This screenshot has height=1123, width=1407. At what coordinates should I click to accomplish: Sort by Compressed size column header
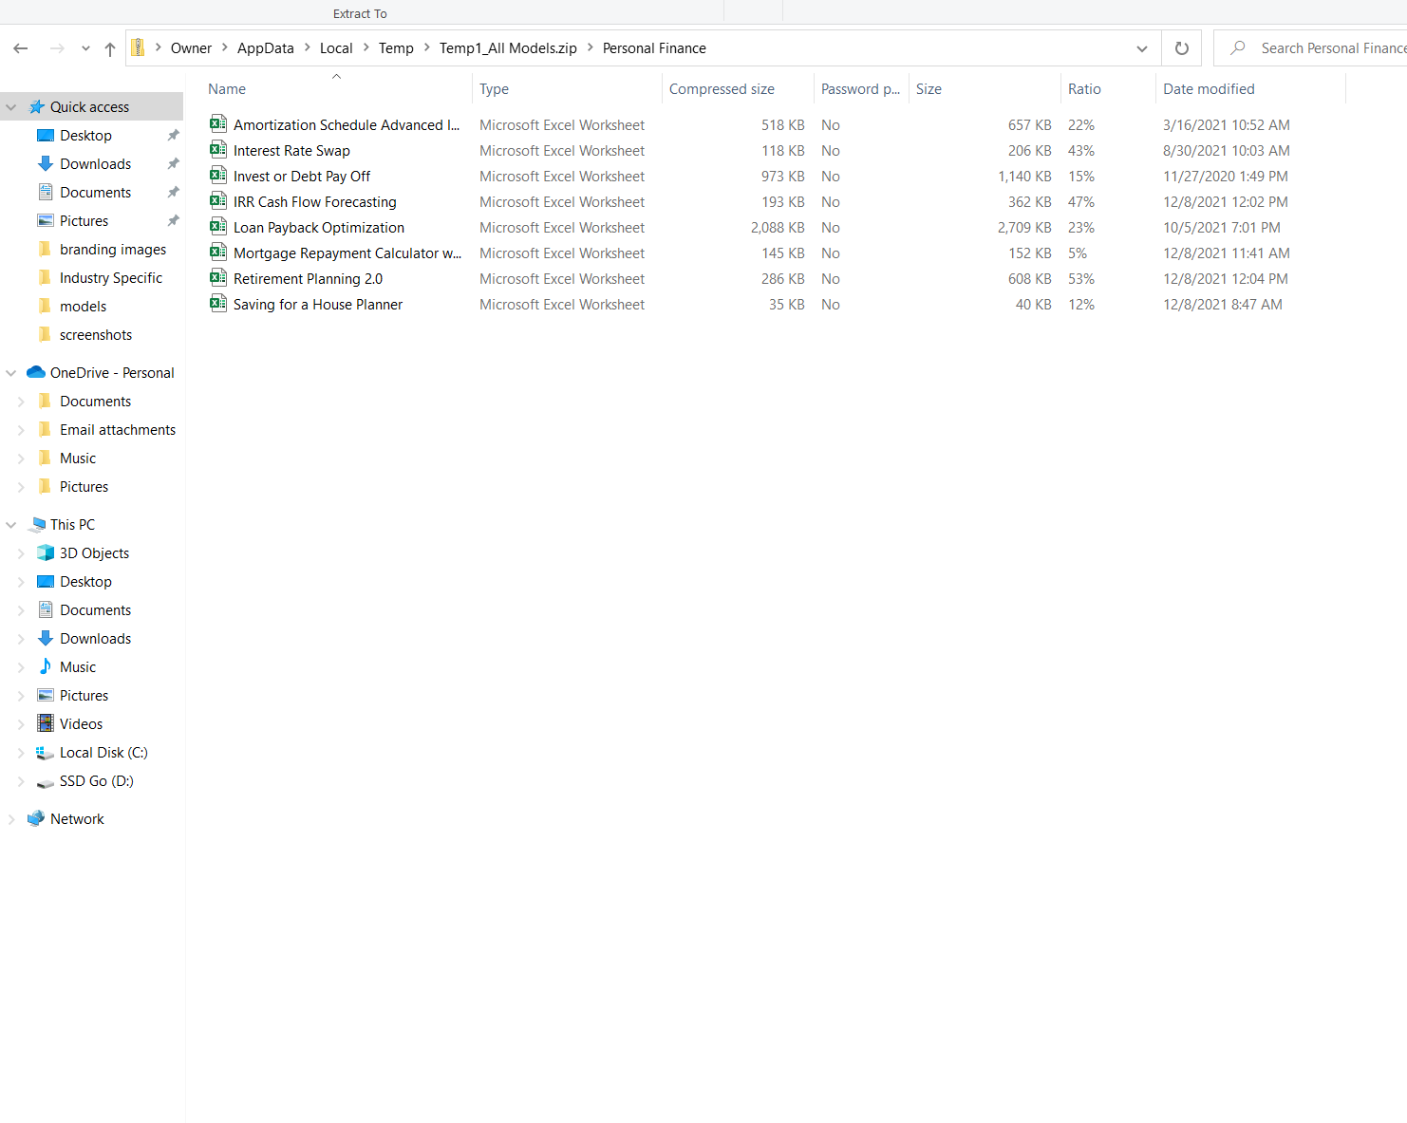pos(722,89)
